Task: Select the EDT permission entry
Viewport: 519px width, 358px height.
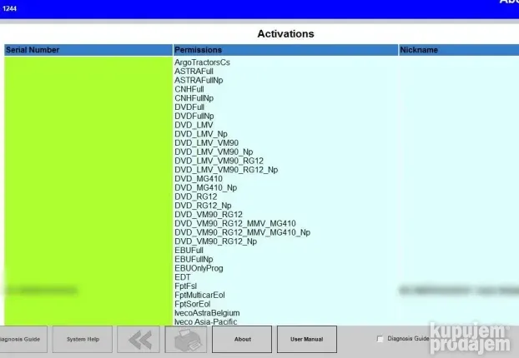Action: [x=183, y=277]
